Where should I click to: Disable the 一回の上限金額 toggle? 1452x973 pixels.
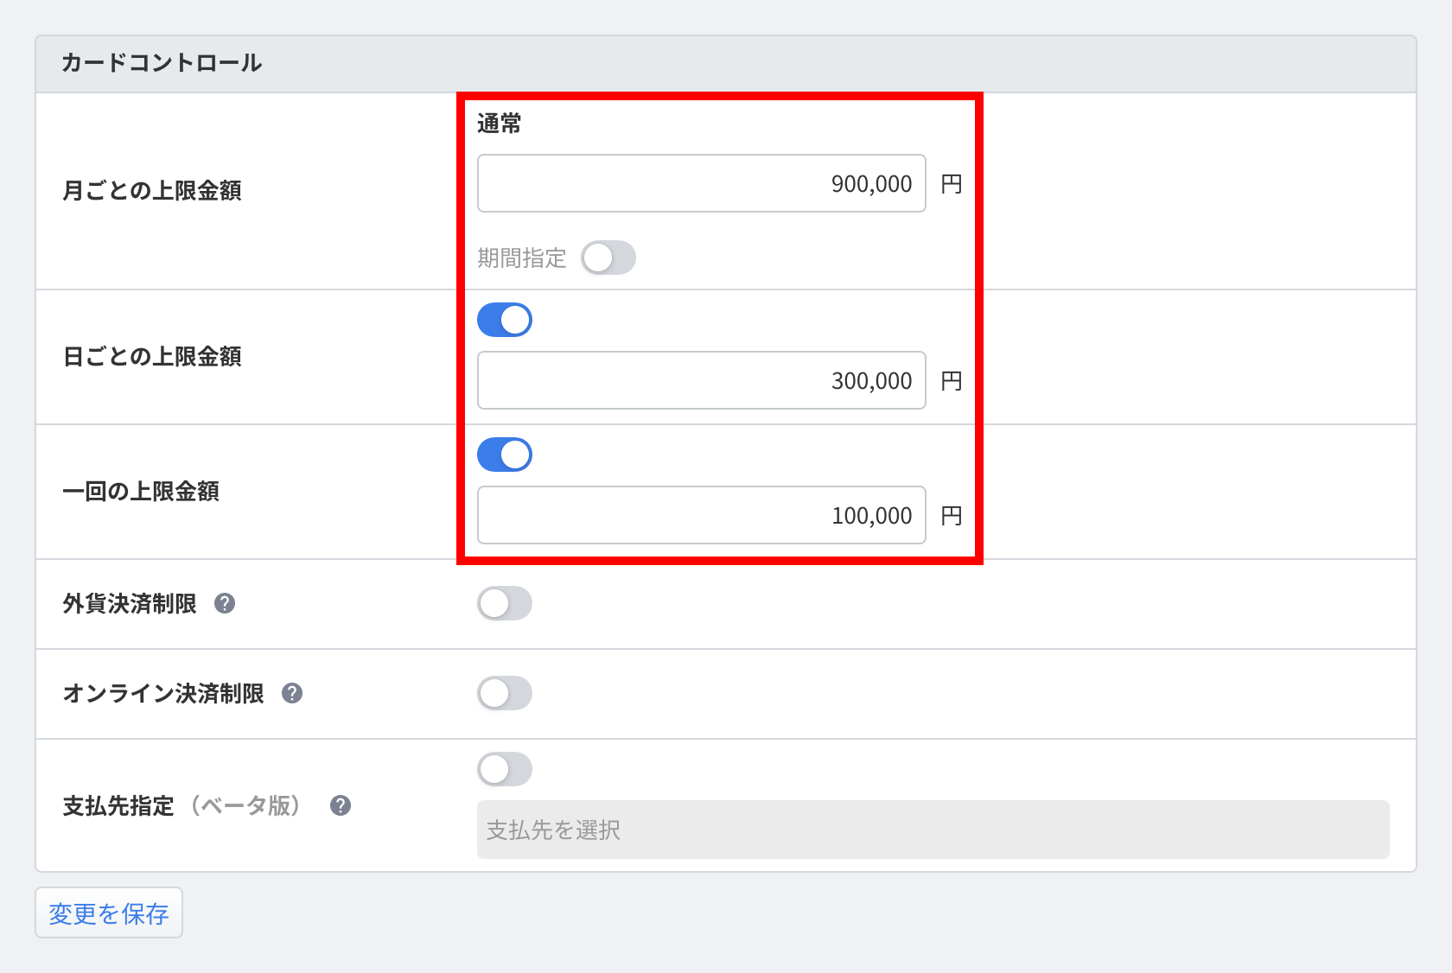505,455
